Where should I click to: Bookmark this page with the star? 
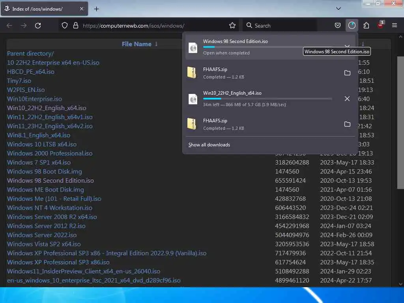(x=232, y=25)
